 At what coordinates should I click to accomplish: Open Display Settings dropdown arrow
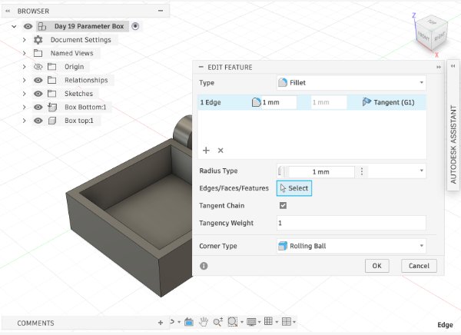tap(260, 322)
